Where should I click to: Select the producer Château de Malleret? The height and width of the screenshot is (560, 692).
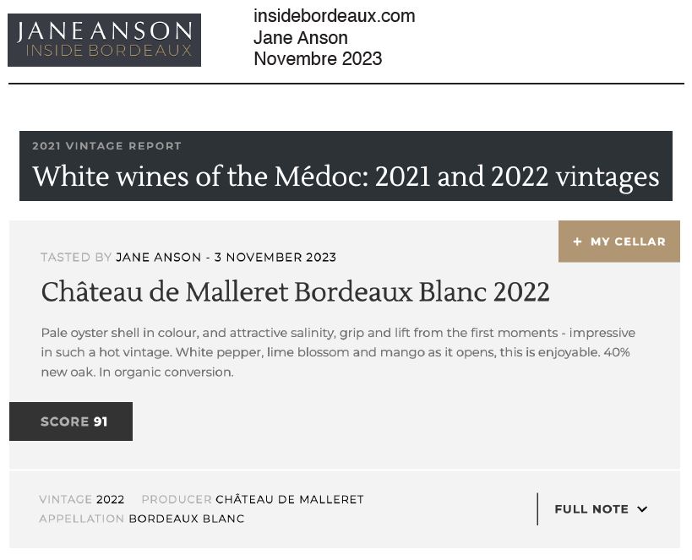(x=290, y=499)
